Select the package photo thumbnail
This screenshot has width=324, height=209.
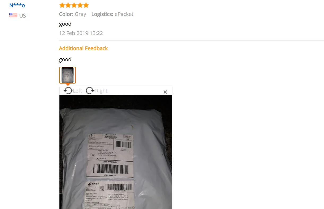[x=67, y=75]
